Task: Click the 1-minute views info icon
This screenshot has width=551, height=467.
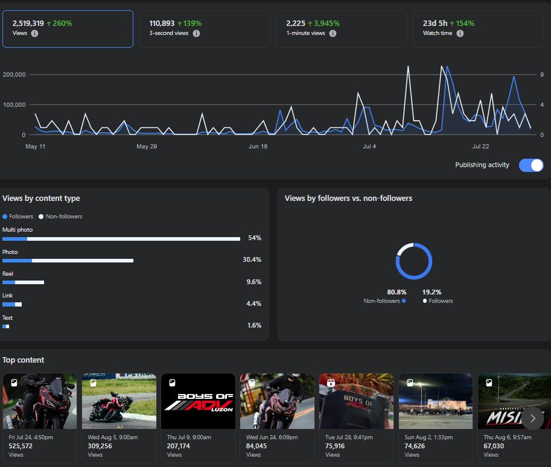Action: [x=333, y=33]
